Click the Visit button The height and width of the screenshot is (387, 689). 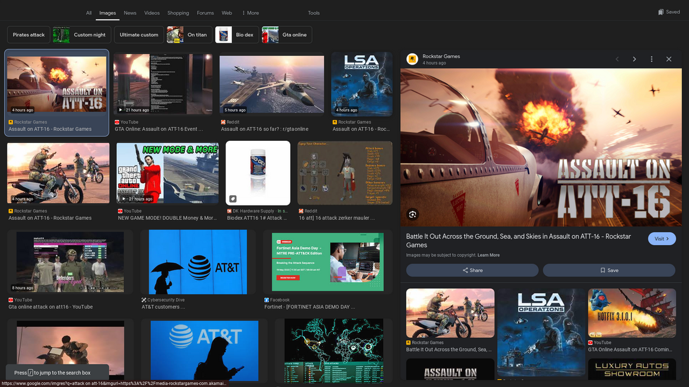pos(662,239)
